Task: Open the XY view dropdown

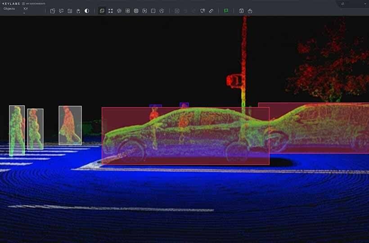Action: pos(26,9)
